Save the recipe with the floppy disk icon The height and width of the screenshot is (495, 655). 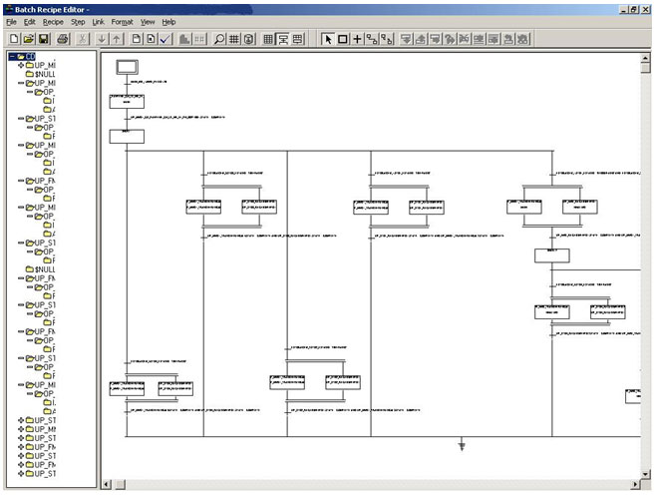click(x=44, y=39)
